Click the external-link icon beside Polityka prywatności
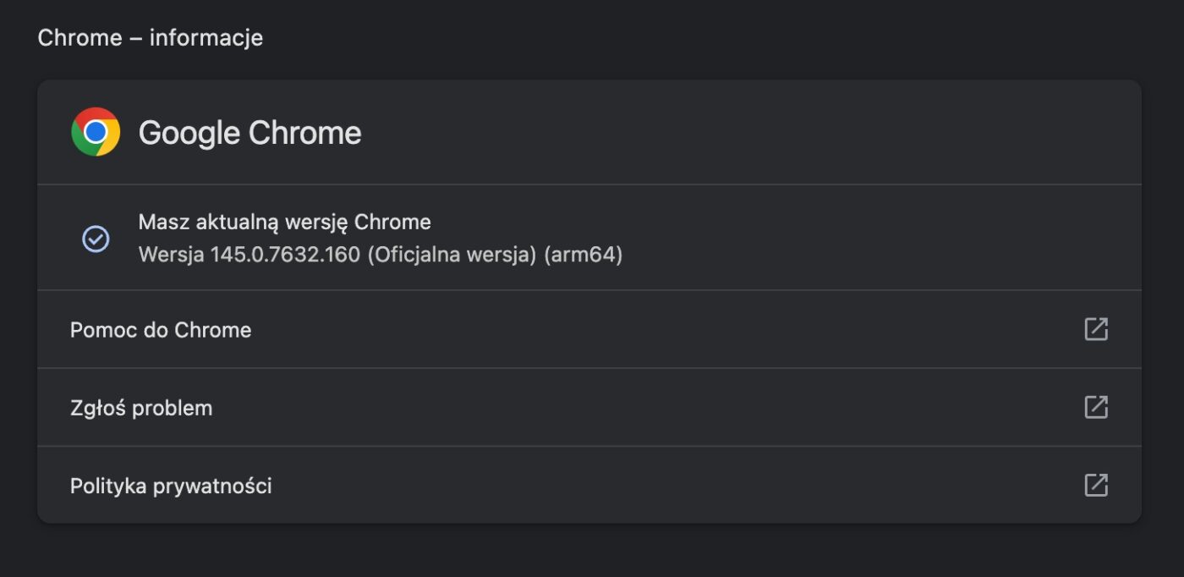 pos(1095,485)
